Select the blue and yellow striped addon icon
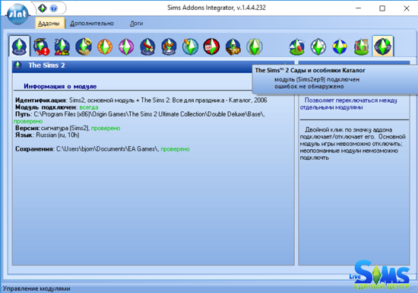 pyautogui.click(x=340, y=46)
